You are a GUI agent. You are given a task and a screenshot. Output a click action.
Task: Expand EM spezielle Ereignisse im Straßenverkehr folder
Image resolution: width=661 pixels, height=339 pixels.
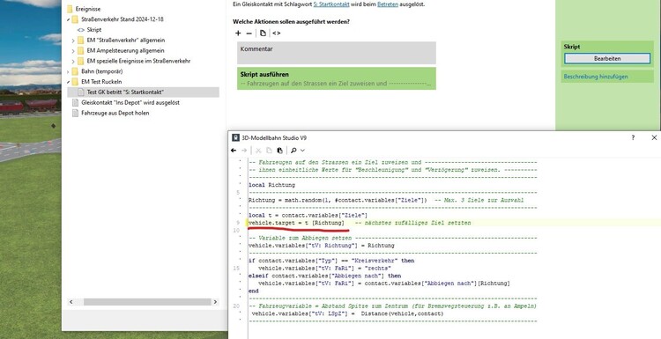[73, 61]
